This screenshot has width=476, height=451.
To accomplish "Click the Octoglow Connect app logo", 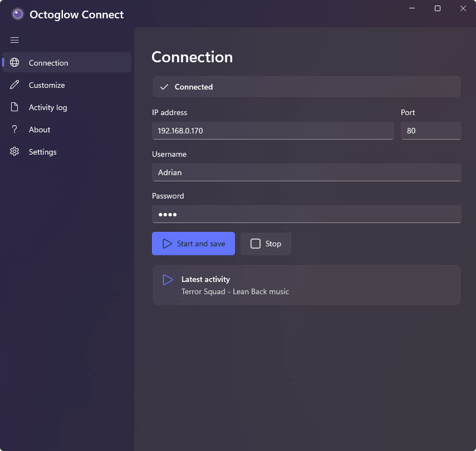I will 18,14.
